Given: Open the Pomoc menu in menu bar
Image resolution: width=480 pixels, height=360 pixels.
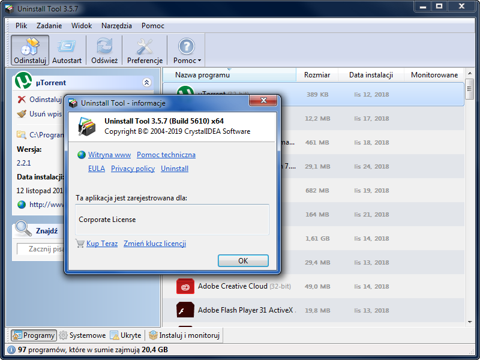Looking at the screenshot, I should tap(153, 26).
